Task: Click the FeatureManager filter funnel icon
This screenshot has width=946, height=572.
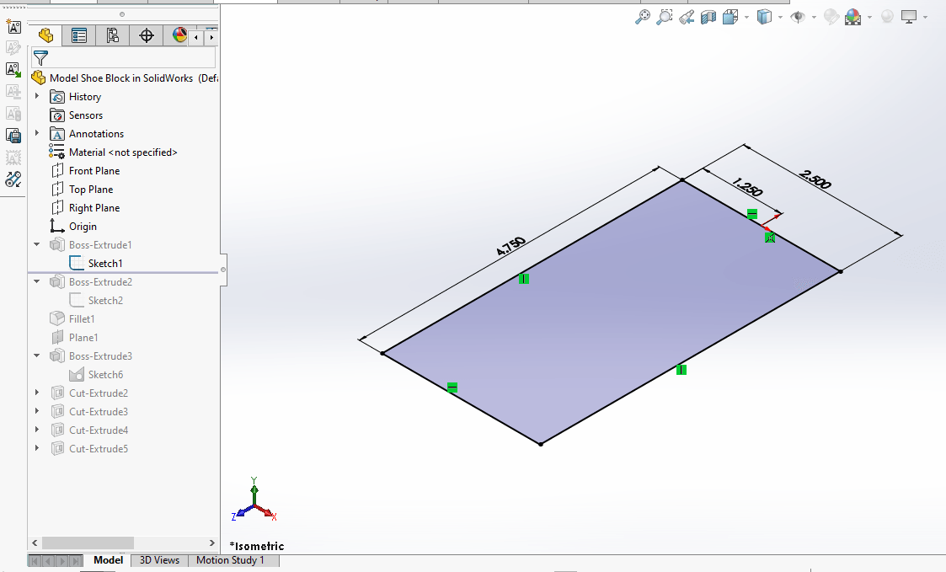Action: (40, 58)
